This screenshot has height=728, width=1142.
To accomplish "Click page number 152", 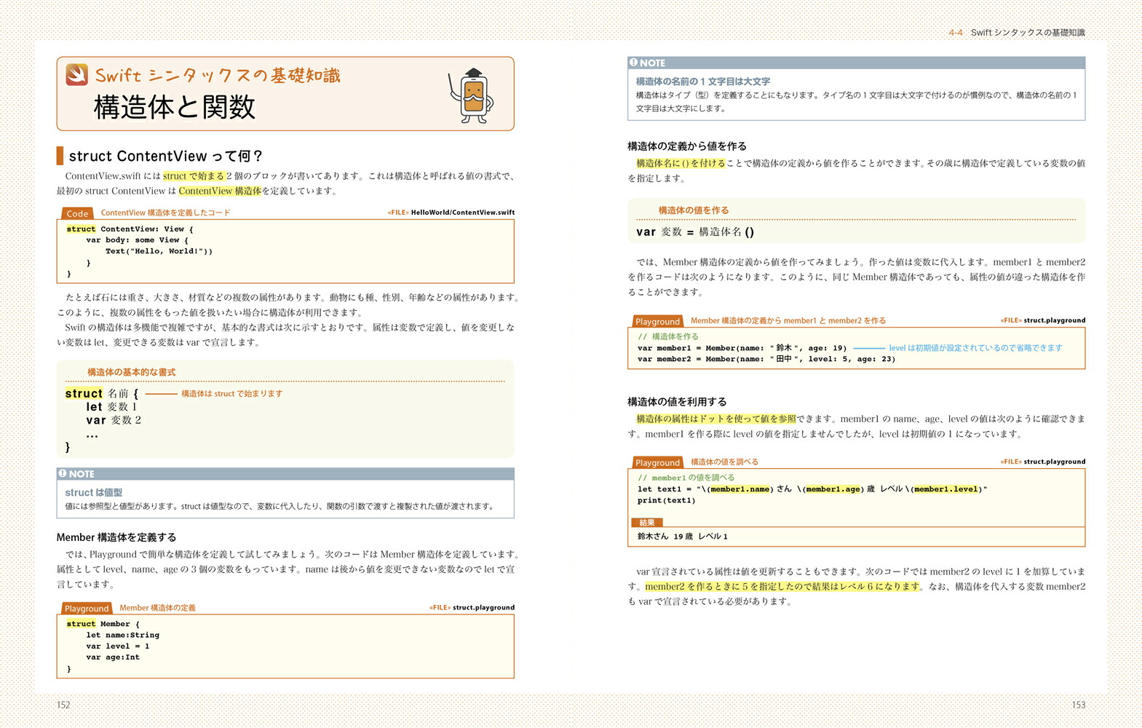I will (63, 705).
